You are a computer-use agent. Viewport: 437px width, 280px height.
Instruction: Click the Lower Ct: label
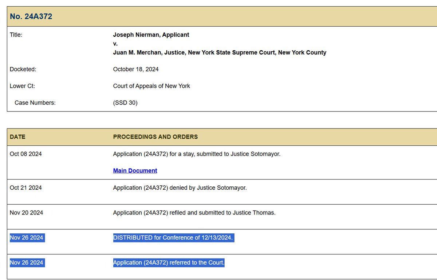22,86
